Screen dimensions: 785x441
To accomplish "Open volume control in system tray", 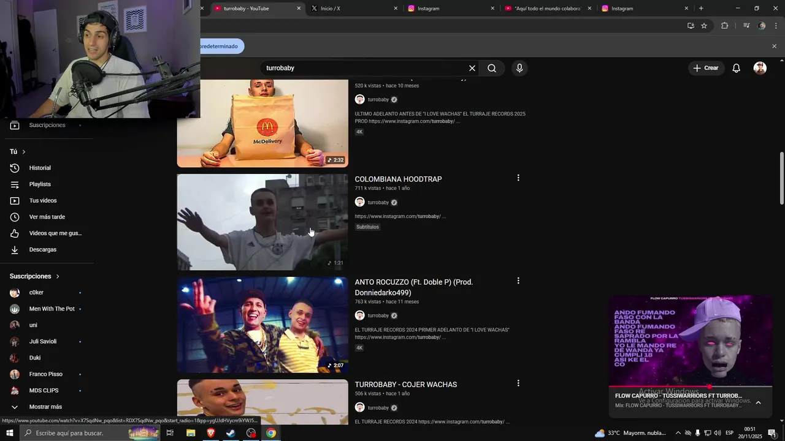I will 718,433.
